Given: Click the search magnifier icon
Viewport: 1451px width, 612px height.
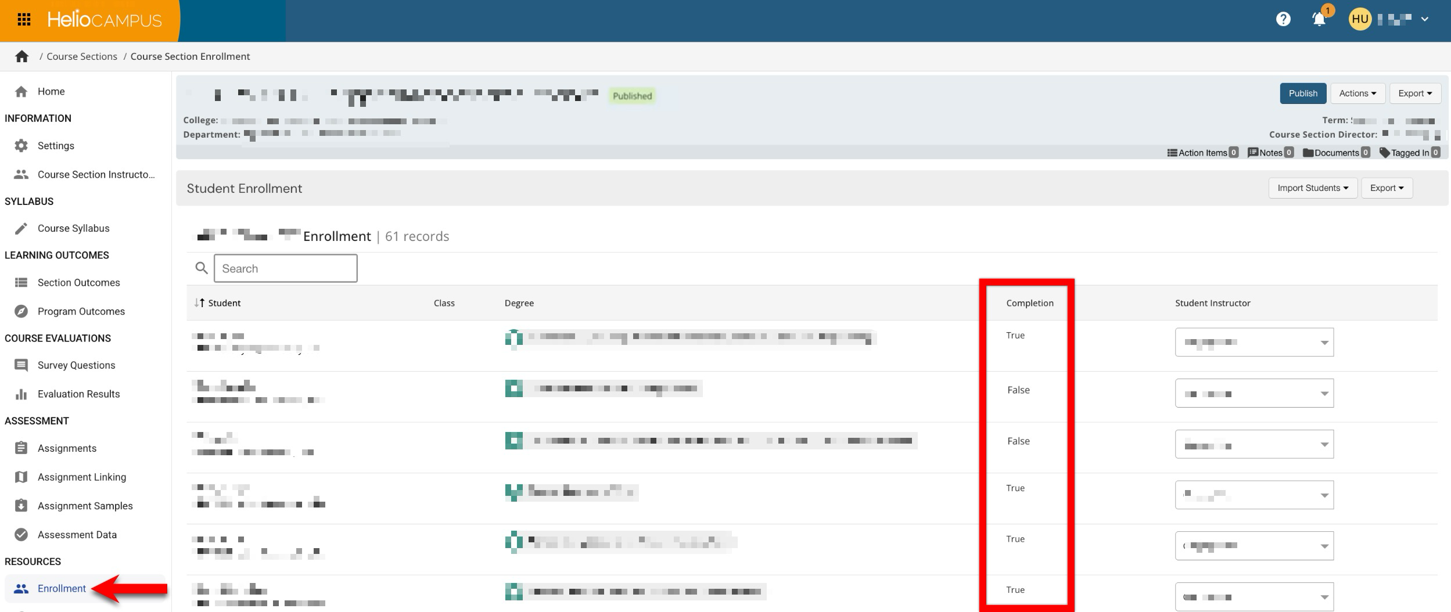Looking at the screenshot, I should point(202,268).
